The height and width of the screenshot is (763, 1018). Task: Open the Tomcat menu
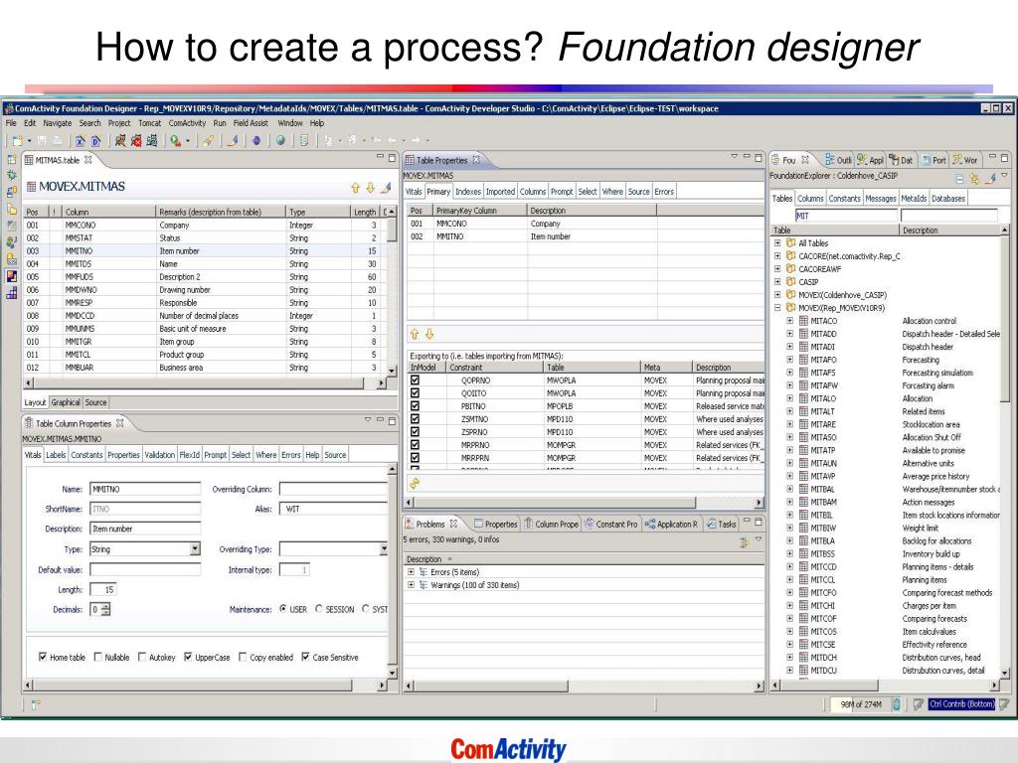pos(149,122)
